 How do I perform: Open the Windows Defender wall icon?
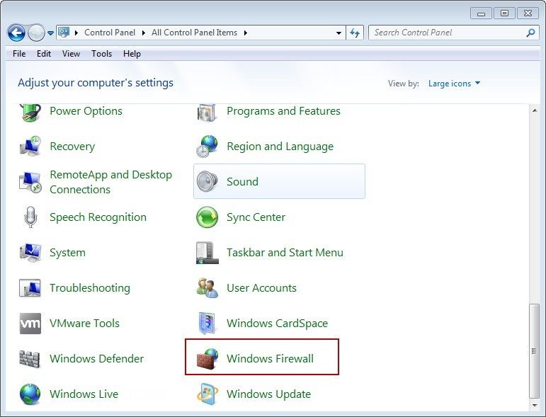click(30, 359)
